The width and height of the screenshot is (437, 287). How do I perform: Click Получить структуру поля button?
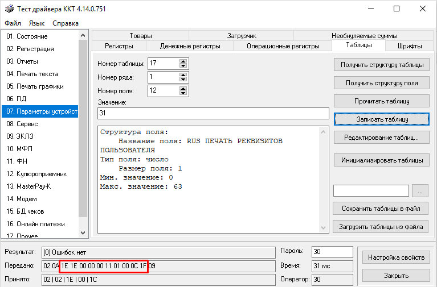click(x=382, y=83)
